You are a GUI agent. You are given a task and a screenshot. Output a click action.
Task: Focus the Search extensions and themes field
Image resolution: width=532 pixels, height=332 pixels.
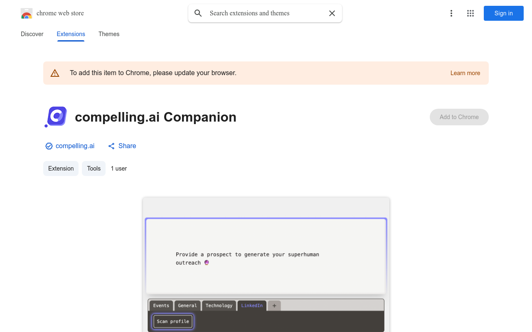[265, 13]
